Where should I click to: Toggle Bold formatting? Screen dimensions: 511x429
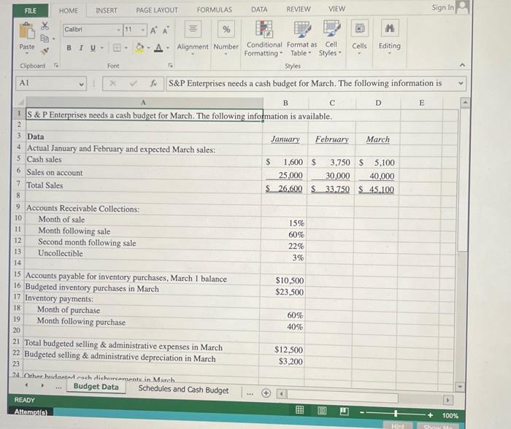click(x=69, y=48)
